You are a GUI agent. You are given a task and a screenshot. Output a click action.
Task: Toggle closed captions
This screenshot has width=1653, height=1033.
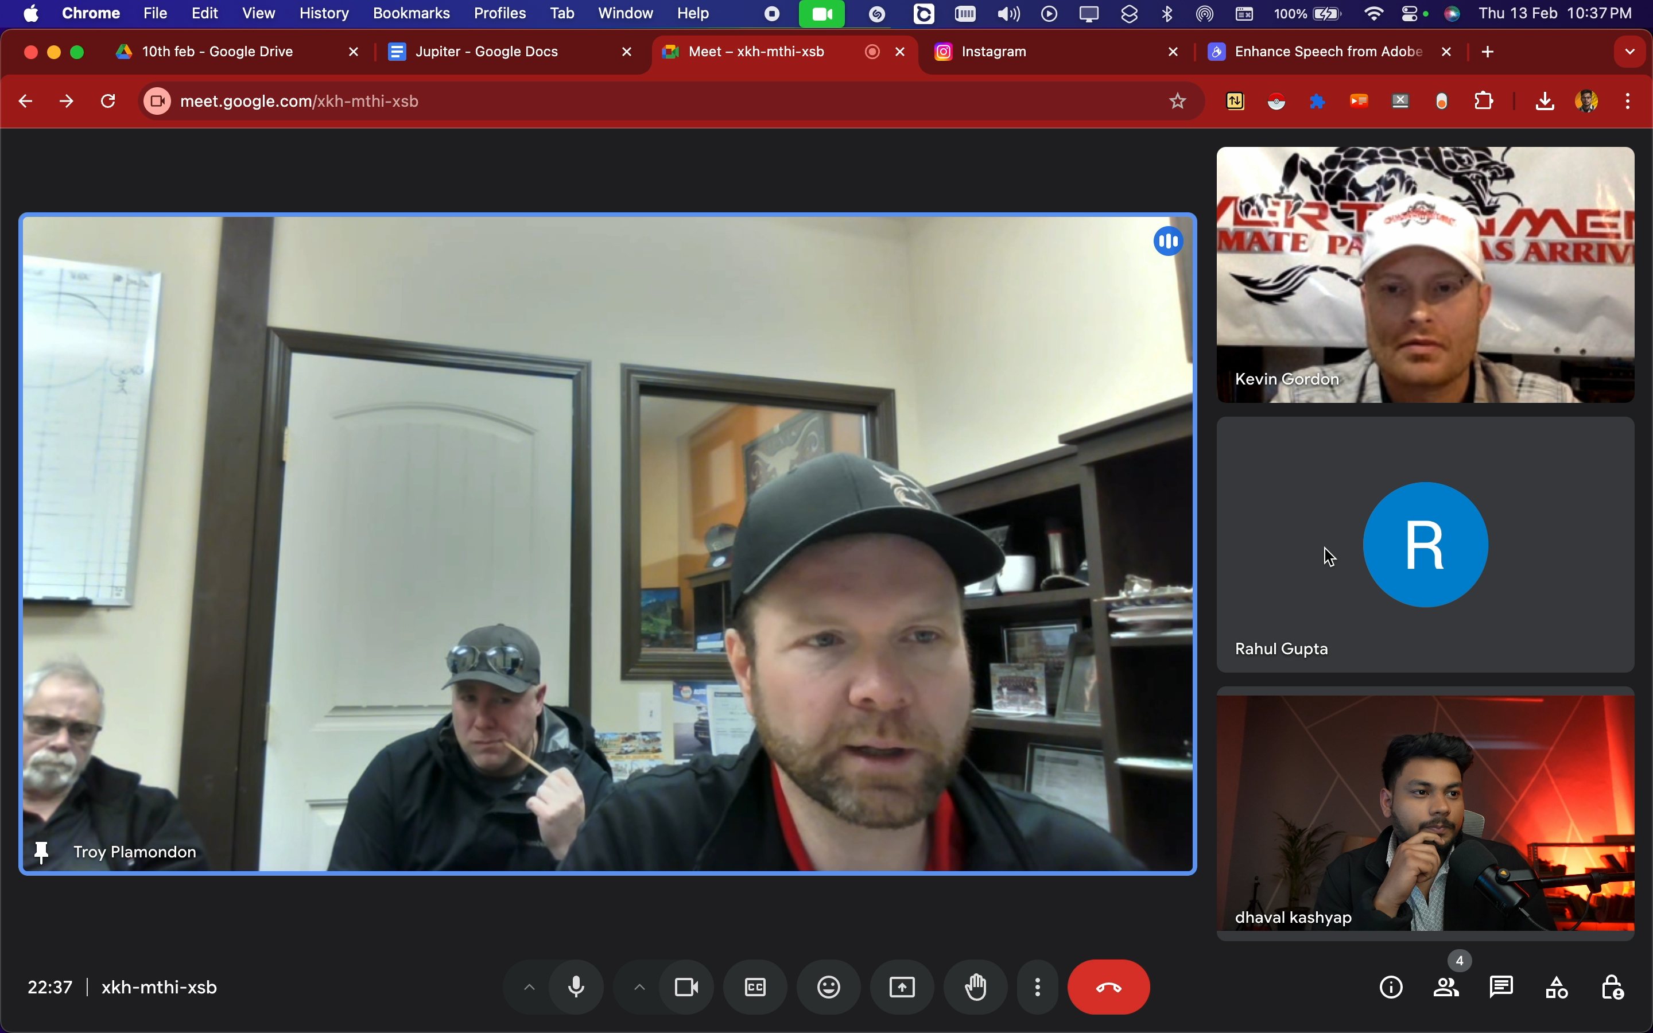pyautogui.click(x=755, y=987)
